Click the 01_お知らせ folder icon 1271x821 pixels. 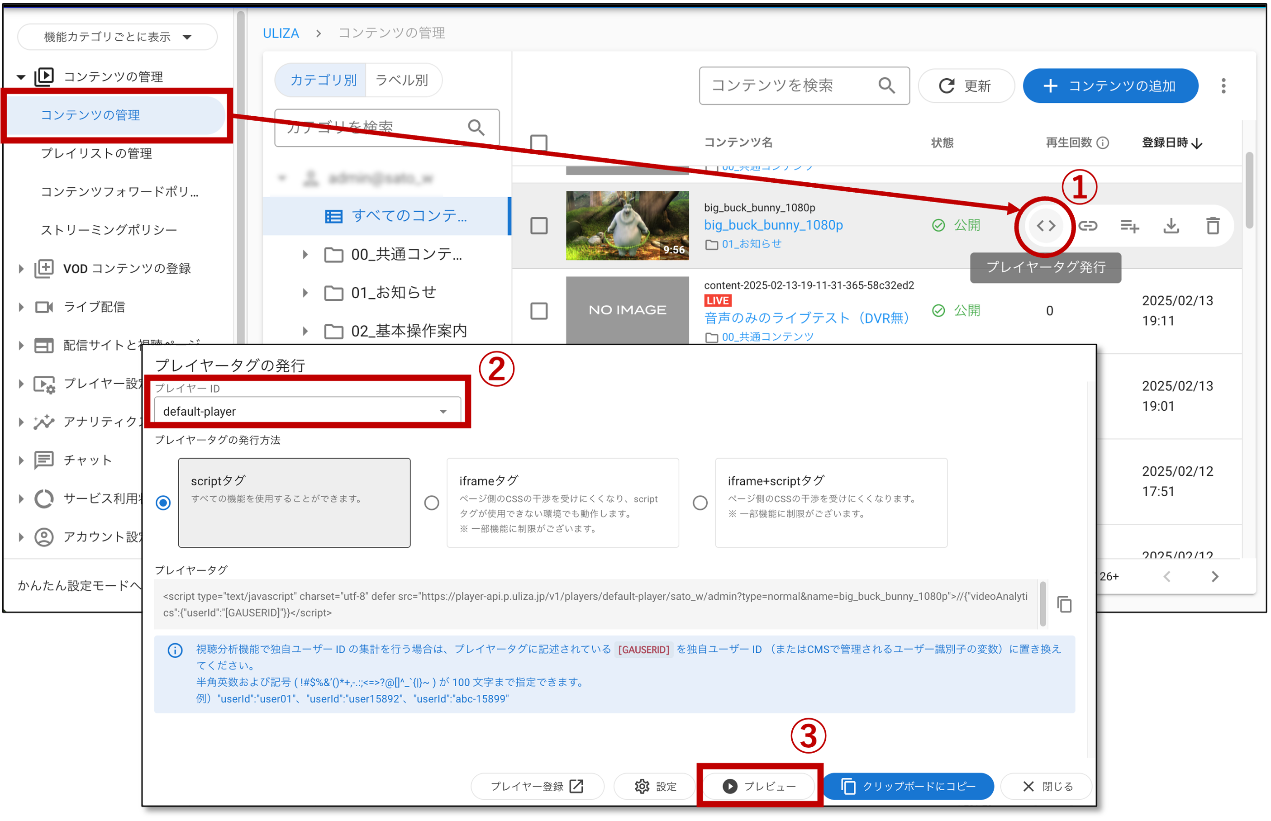(x=334, y=293)
